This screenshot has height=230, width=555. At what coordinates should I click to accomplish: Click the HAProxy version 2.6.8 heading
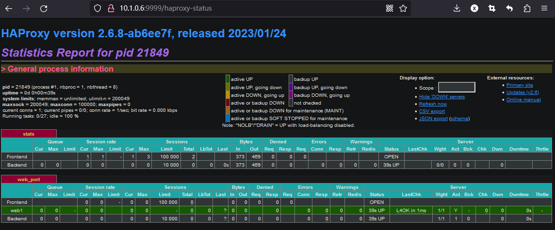click(x=144, y=33)
